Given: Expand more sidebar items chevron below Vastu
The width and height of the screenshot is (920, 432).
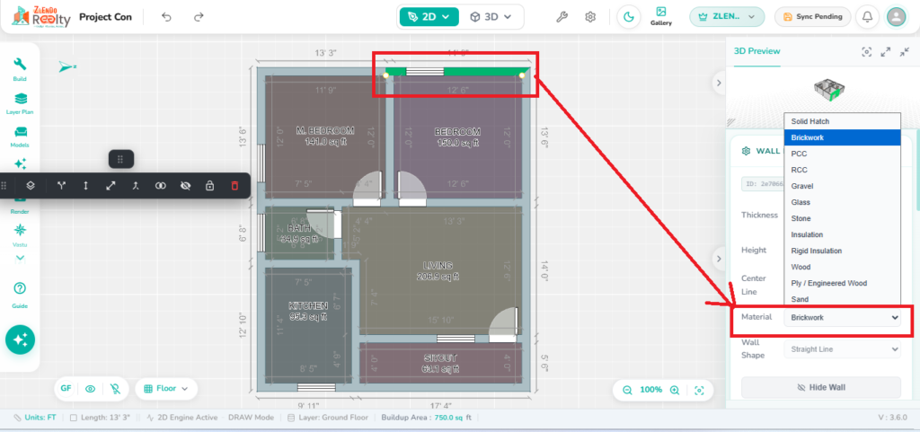Looking at the screenshot, I should (x=20, y=258).
